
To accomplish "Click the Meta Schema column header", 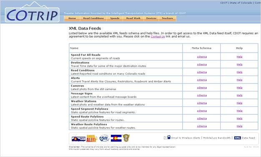I will tap(201, 48).
